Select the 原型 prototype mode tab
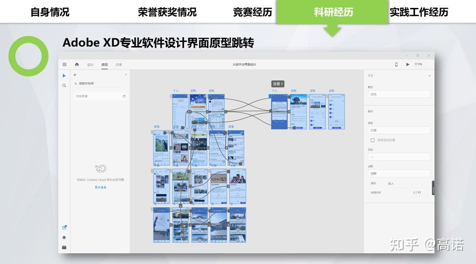Image resolution: width=476 pixels, height=264 pixels. point(104,65)
